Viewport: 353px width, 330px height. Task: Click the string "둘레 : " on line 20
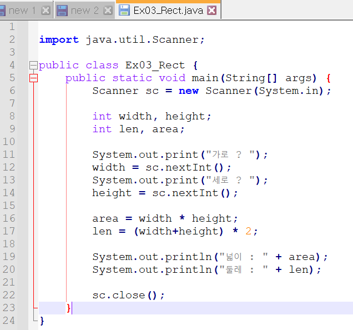(244, 269)
